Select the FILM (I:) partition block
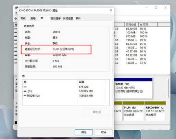The height and width of the screenshot is (139, 176). pos(133,111)
